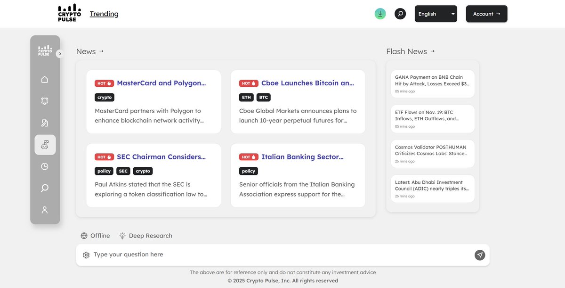Open history via sidebar clock icon
The image size is (565, 288).
(x=45, y=166)
